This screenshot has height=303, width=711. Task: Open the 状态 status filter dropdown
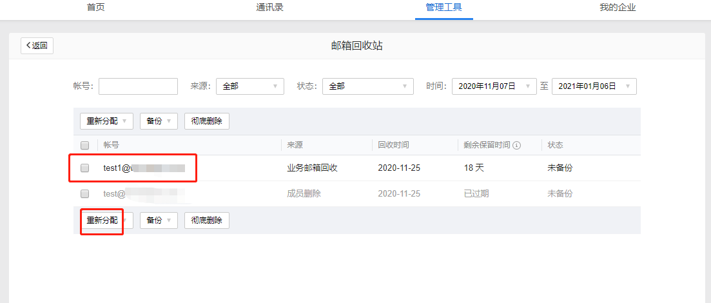coord(367,86)
